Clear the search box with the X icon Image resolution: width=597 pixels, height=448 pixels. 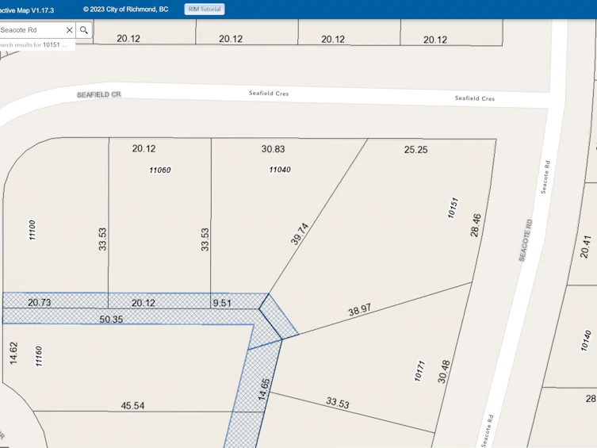click(69, 30)
